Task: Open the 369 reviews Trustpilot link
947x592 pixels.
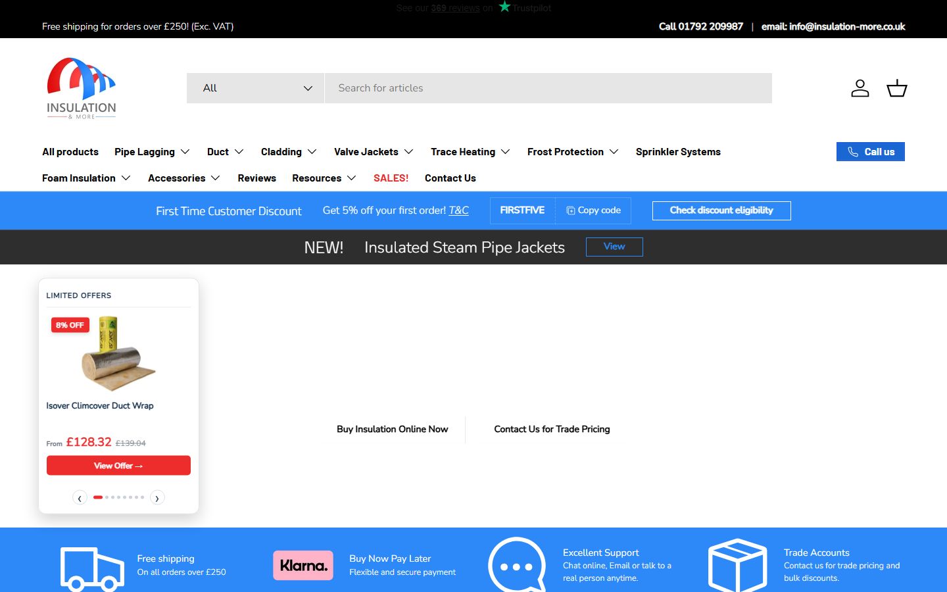Action: pos(456,8)
